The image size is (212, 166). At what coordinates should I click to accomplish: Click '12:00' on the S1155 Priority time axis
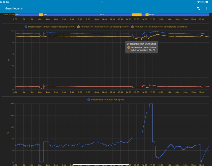point(112,19)
